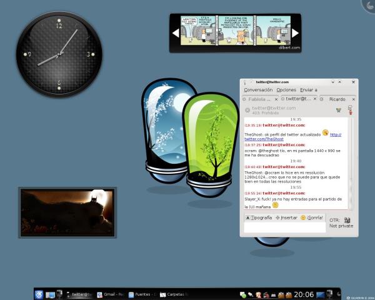Screen dimensions: 375x300
Task: Shade the chat window with down arrow
Action: coord(332,82)
